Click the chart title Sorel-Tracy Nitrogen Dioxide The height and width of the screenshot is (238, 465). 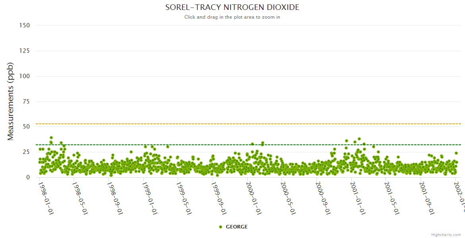click(x=232, y=8)
